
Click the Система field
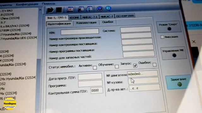(136, 30)
